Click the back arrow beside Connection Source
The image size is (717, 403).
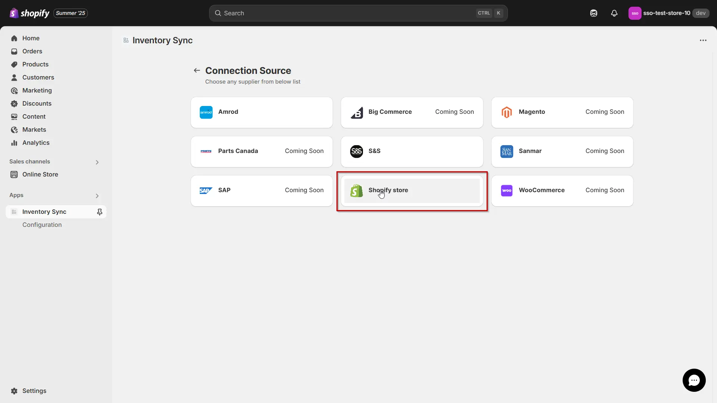click(197, 71)
